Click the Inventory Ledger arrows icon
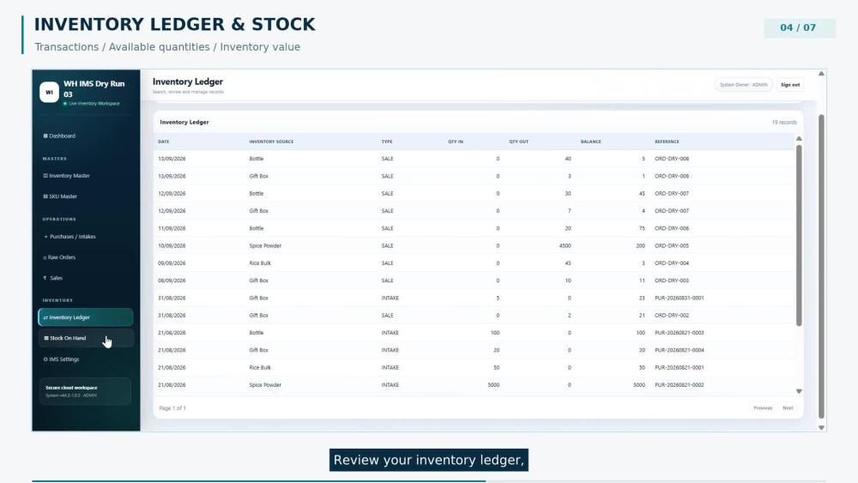The height and width of the screenshot is (483, 858). click(45, 317)
